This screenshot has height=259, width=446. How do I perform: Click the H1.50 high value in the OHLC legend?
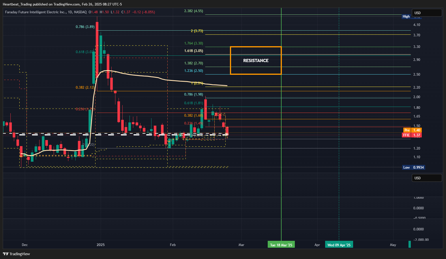click(104, 12)
